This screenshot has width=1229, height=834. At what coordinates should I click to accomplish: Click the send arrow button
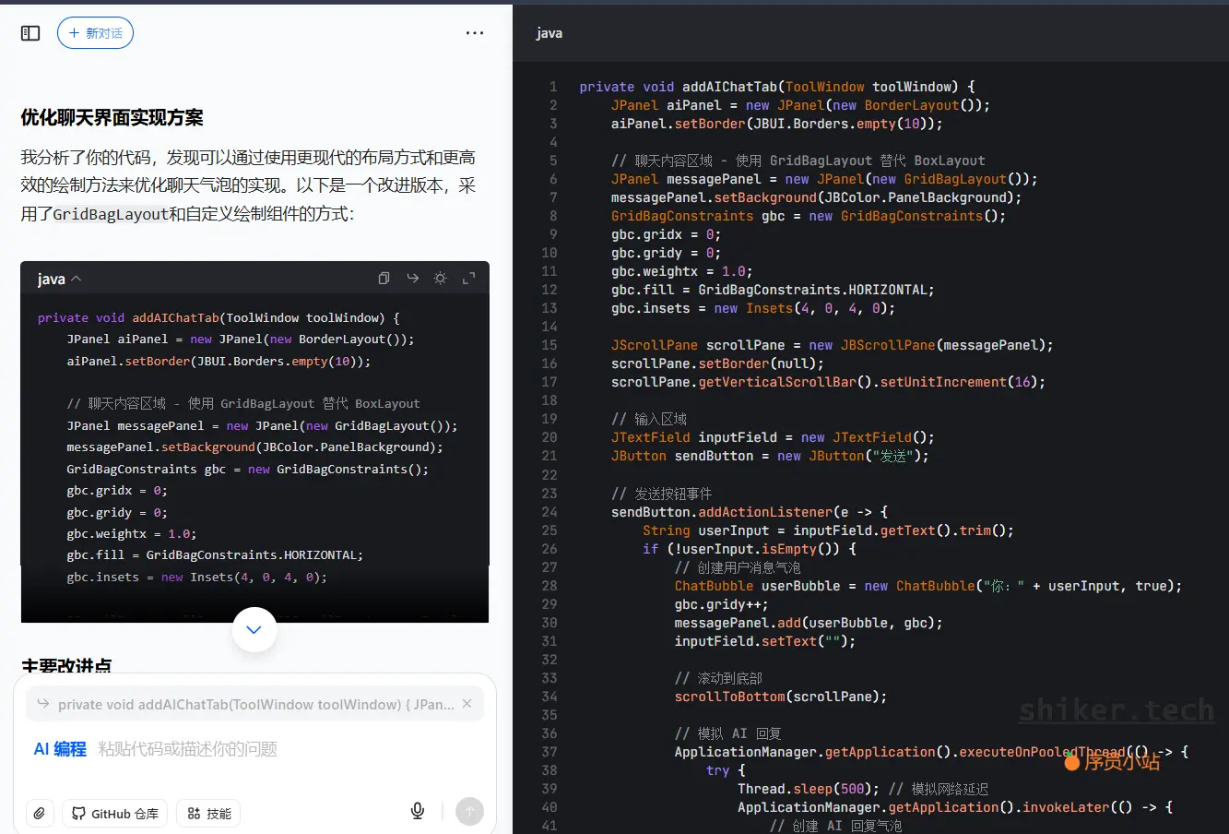(x=469, y=811)
